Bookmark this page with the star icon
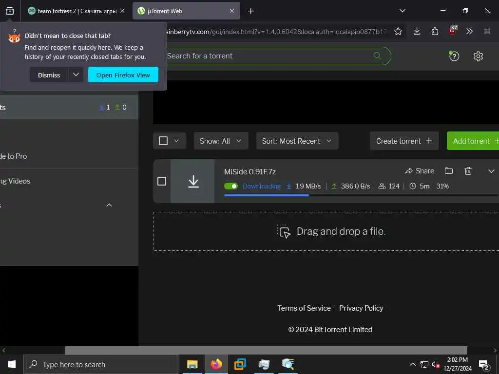Viewport: 499px width, 374px height. 398,31
